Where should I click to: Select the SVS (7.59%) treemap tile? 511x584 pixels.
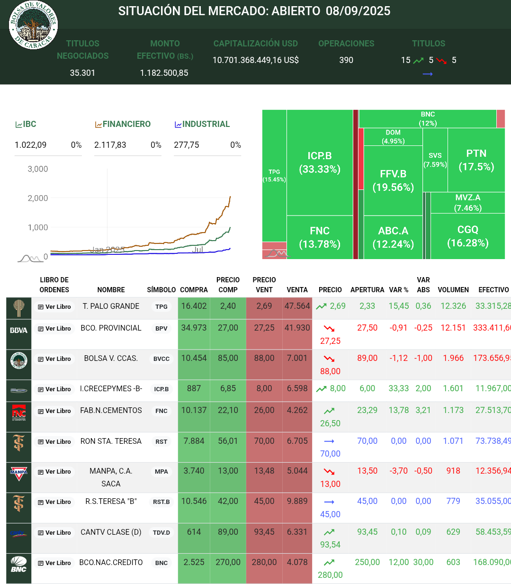(x=435, y=160)
